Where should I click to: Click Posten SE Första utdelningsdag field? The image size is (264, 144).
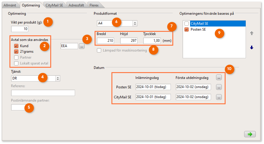pos(193,87)
